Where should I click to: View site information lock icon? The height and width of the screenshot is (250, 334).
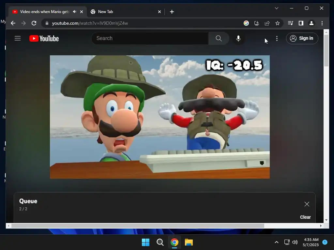coord(47,23)
